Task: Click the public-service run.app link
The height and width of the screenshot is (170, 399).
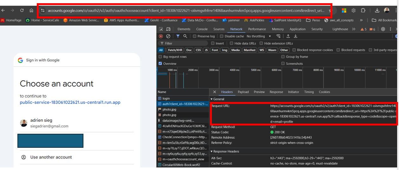Action: (x=70, y=102)
